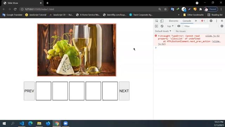Open the DevTools customize three-dot menu

tap(217, 21)
